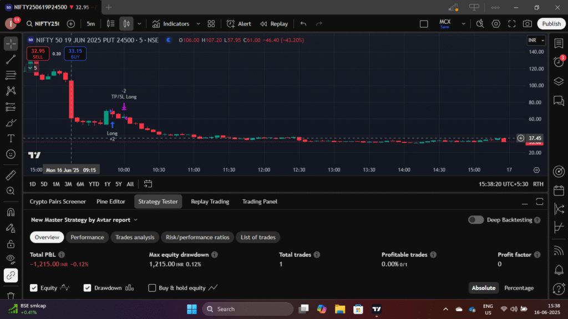Select the ruler measure tool
The image size is (568, 319).
(11, 175)
